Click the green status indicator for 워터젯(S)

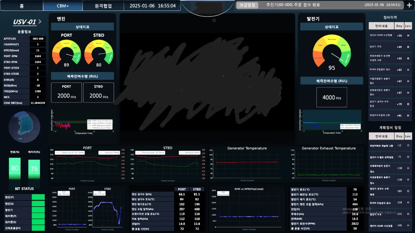(x=38, y=222)
